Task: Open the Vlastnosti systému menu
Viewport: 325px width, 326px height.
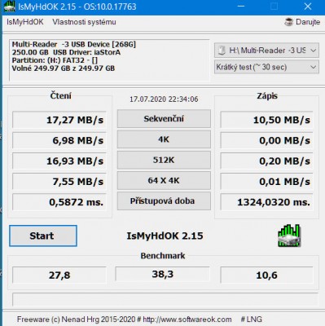Action: (84, 22)
